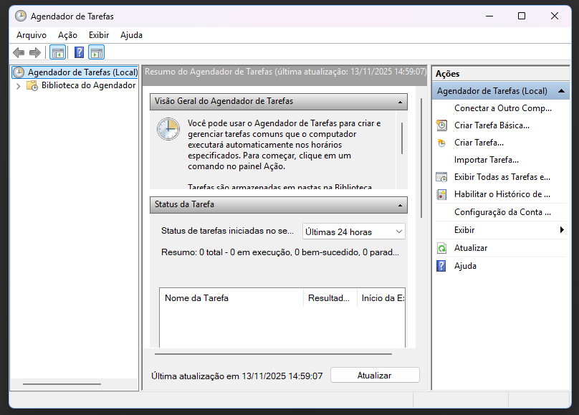Click the Forward arrow toolbar icon
This screenshot has width=579, height=415.
tap(34, 52)
